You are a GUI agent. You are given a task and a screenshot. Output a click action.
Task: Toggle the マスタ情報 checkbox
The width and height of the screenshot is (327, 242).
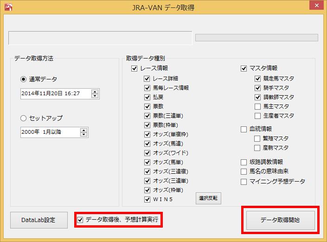pyautogui.click(x=244, y=68)
